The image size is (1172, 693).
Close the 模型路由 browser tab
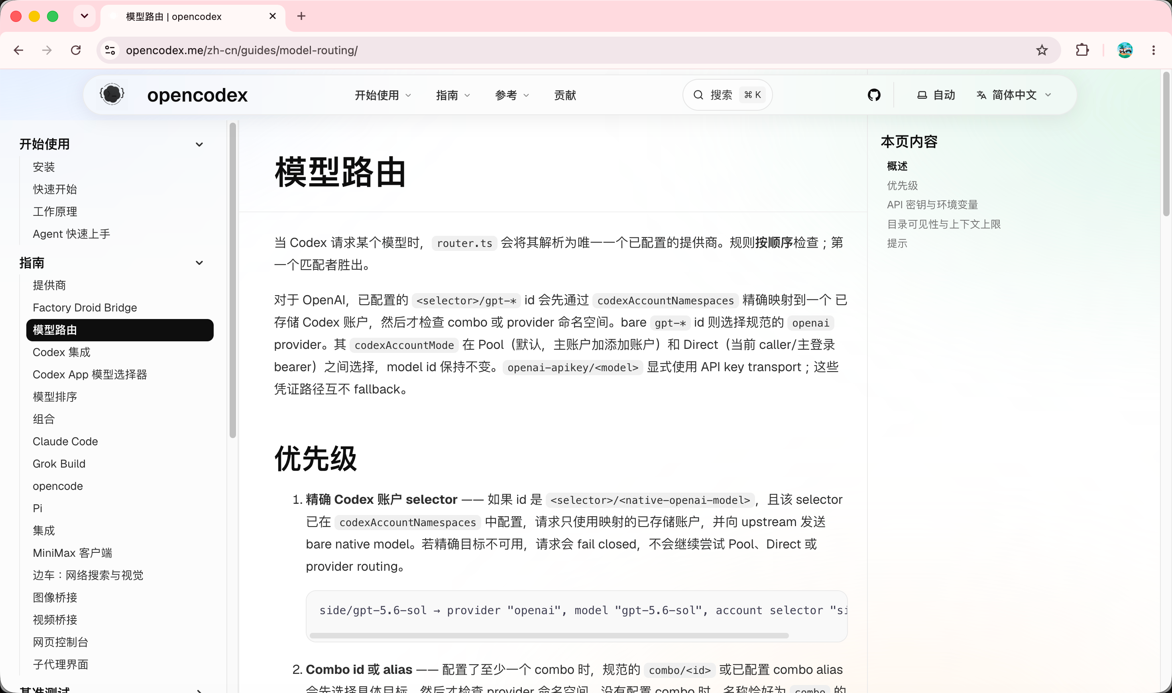pyautogui.click(x=273, y=16)
